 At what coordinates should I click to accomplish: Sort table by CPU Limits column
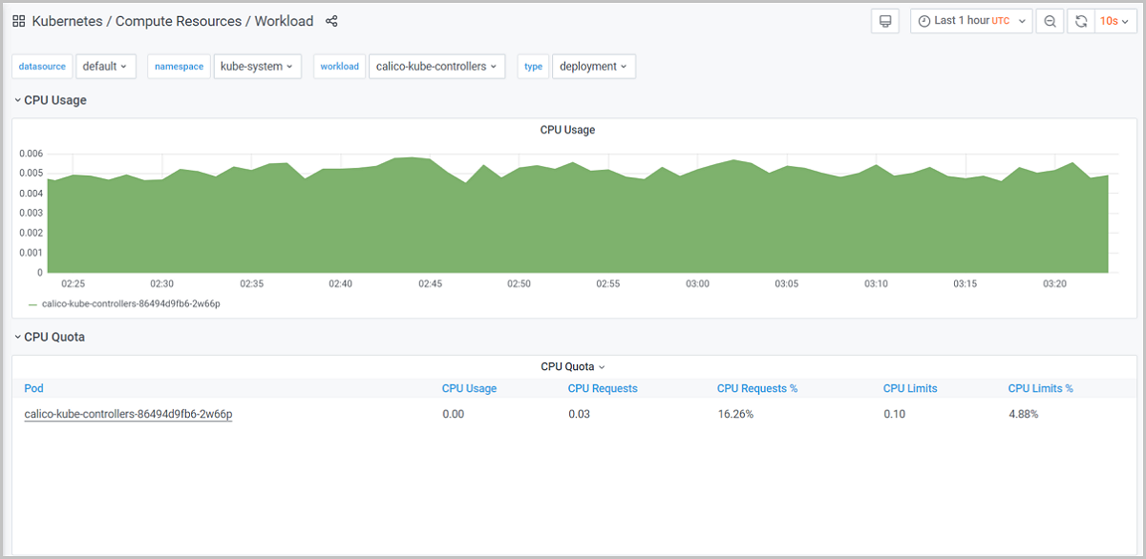tap(909, 388)
